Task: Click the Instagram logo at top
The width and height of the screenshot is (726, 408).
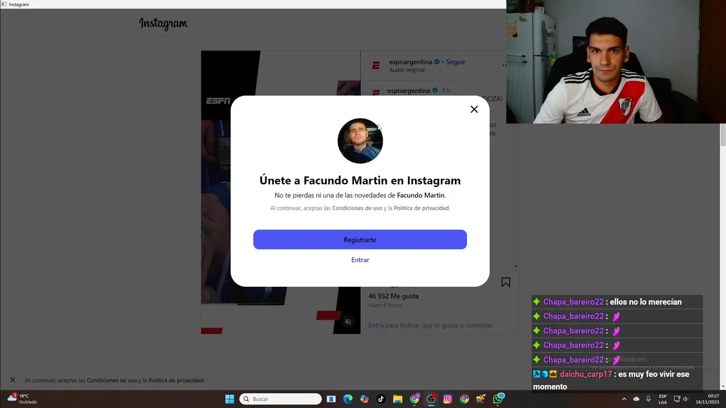Action: click(163, 24)
